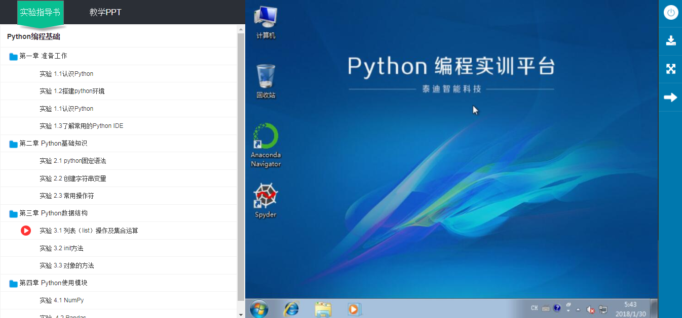Click the power icon in the right sidebar
The height and width of the screenshot is (318, 682).
671,13
